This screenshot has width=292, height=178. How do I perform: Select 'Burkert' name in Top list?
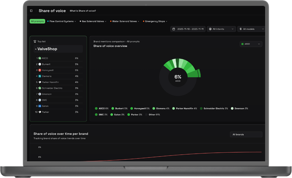[x=46, y=64]
